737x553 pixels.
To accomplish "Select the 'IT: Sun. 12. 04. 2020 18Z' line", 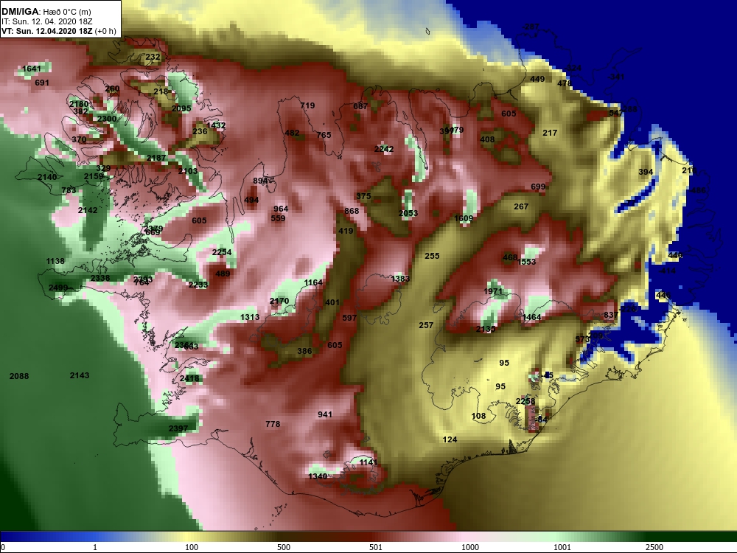I will point(46,21).
